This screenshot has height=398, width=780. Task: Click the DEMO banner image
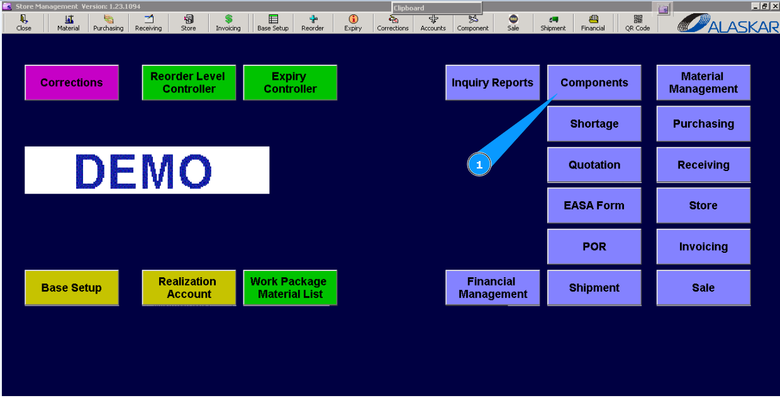(147, 170)
